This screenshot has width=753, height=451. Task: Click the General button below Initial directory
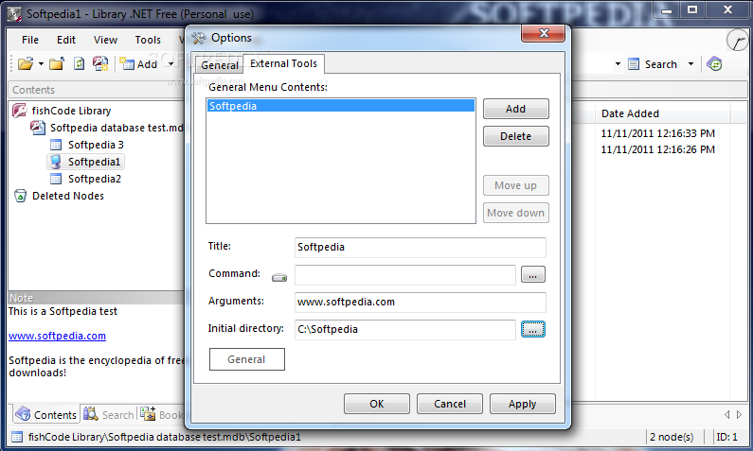247,359
